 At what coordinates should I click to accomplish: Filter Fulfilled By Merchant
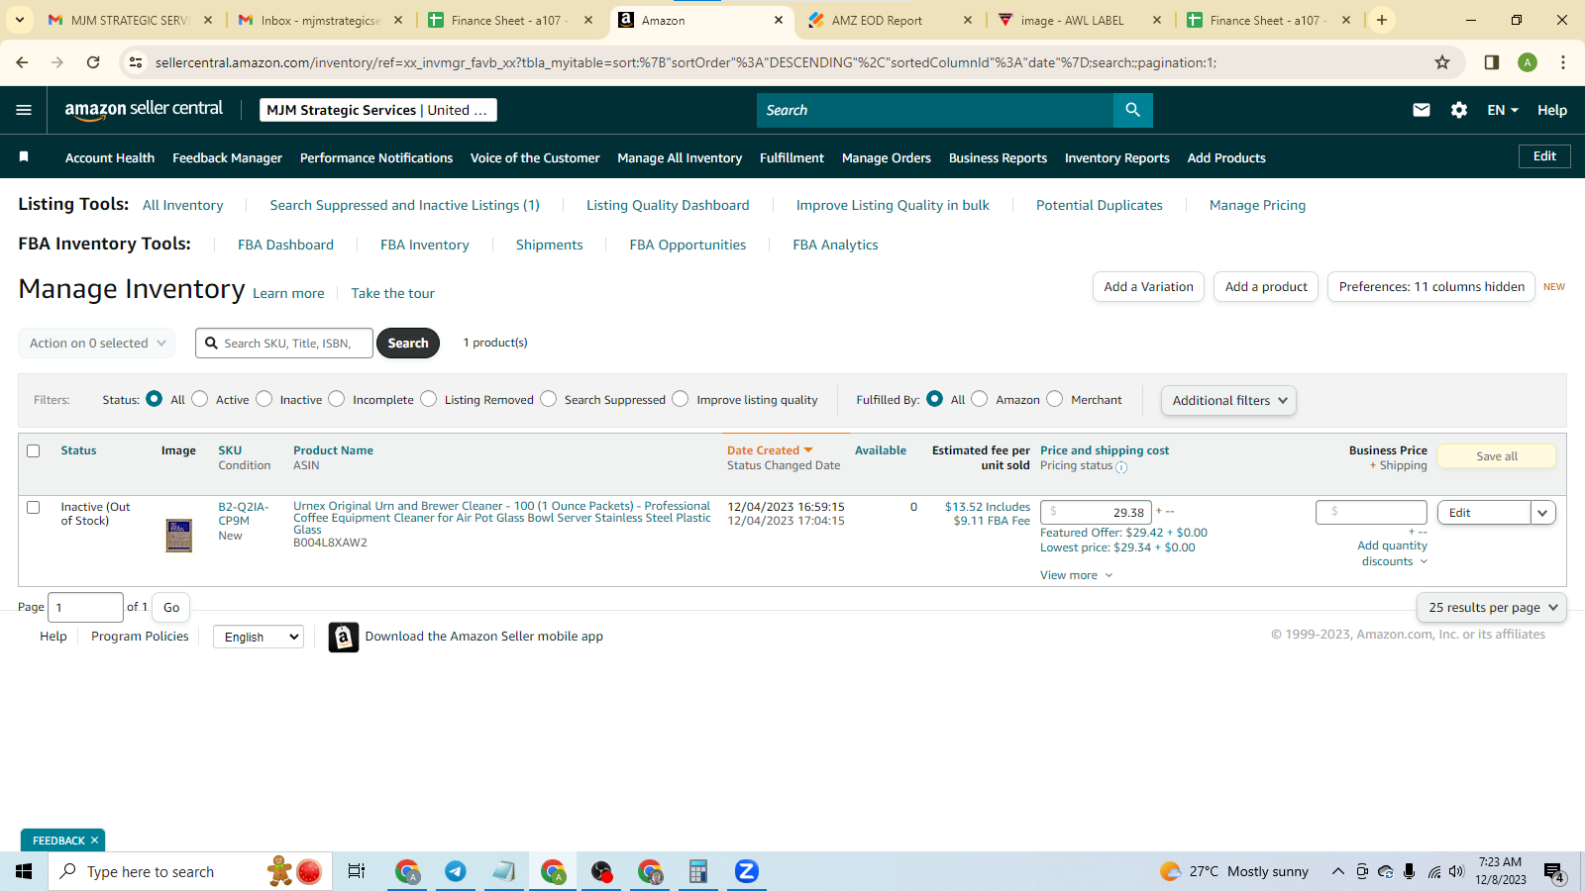click(1055, 399)
